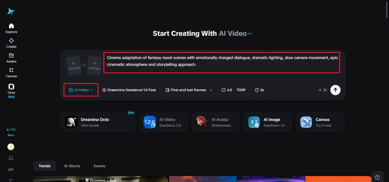Open the help question mark button
The height and width of the screenshot is (182, 389).
[x=377, y=177]
